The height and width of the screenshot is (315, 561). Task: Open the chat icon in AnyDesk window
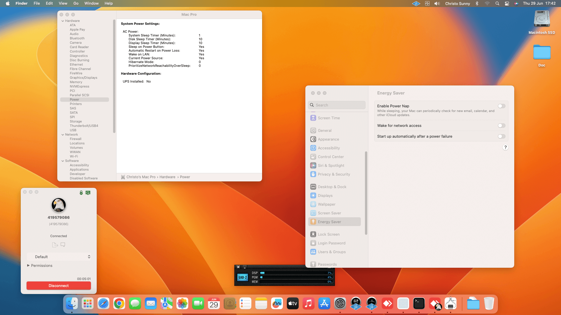[x=63, y=245]
